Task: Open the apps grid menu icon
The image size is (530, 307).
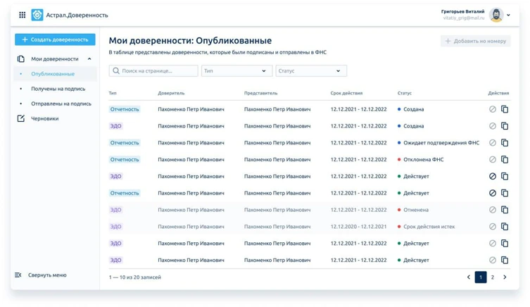Action: coord(23,15)
